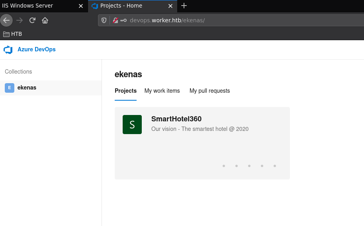364x226 pixels.
Task: Click the saved login key icon
Action: 123,20
